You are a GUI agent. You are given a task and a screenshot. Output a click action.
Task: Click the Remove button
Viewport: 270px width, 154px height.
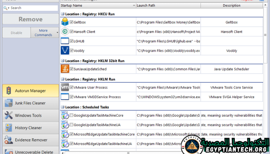[31, 19]
